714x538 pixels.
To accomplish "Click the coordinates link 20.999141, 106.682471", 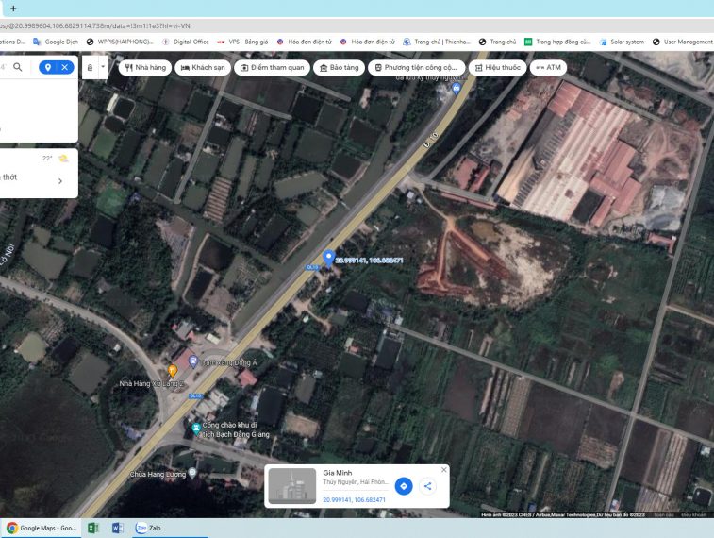I will click(355, 499).
